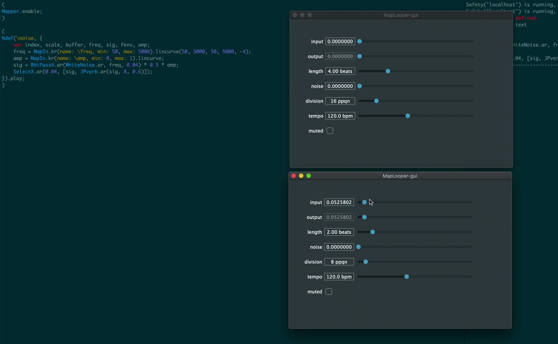Maximize the lower MapLooper-gui window with green button
Image resolution: width=558 pixels, height=344 pixels.
pyautogui.click(x=309, y=176)
